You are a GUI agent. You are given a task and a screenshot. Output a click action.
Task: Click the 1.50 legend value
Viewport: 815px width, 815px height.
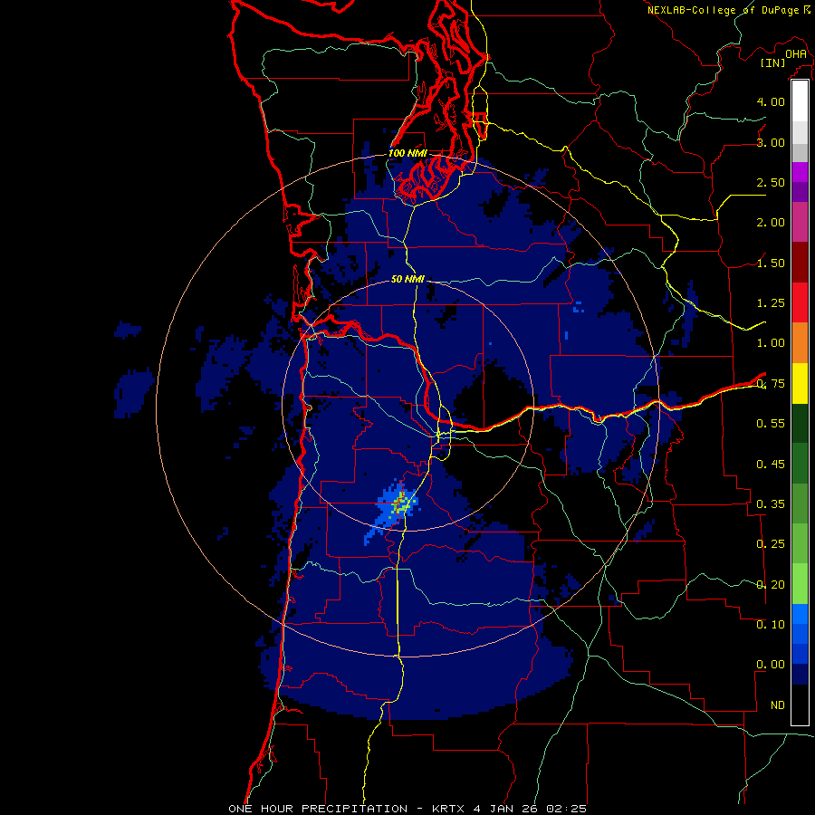(x=771, y=263)
